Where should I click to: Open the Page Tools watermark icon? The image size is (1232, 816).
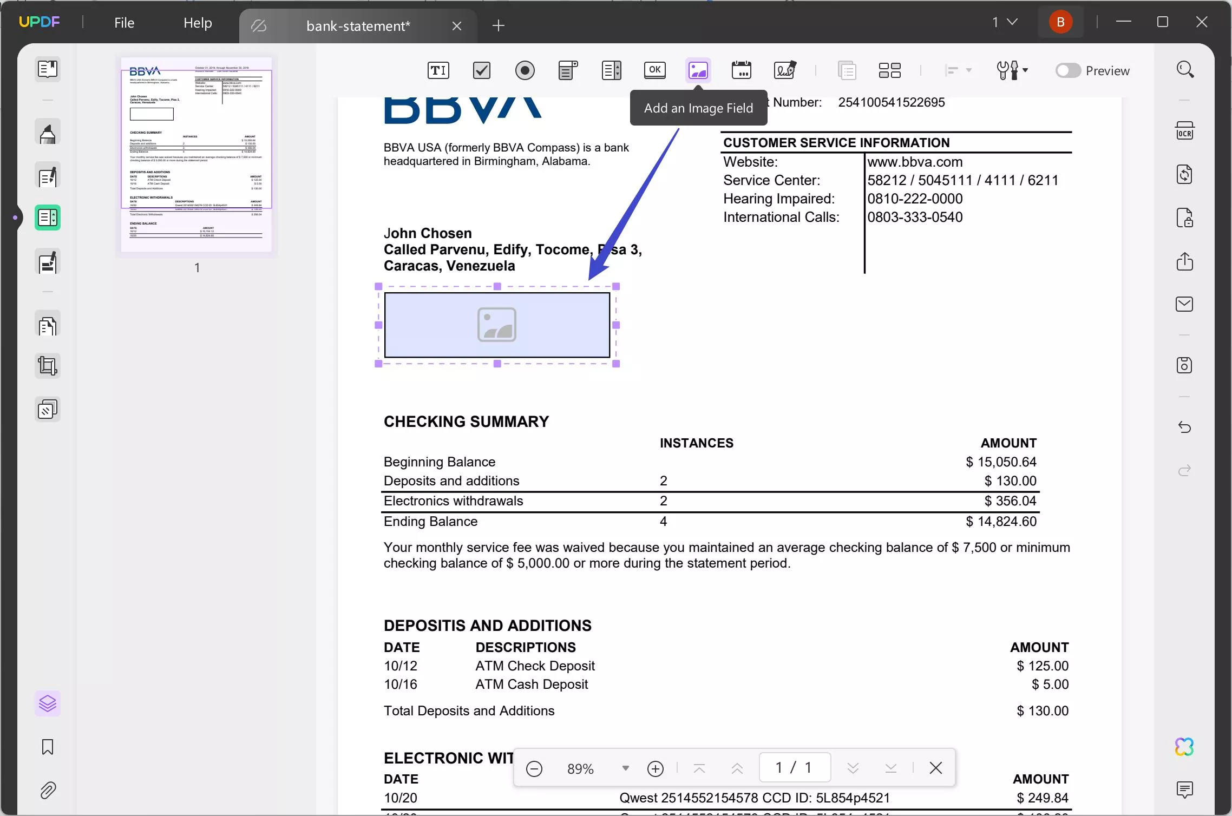[48, 410]
